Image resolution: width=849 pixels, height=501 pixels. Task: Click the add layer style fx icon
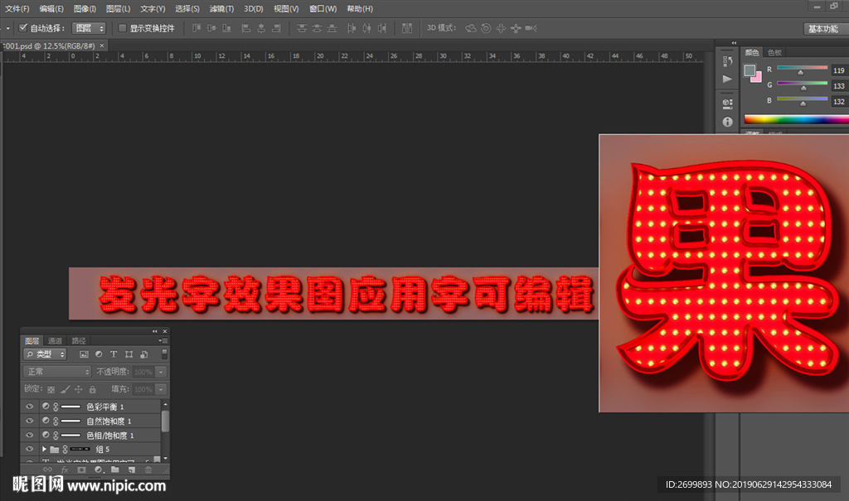click(x=65, y=470)
